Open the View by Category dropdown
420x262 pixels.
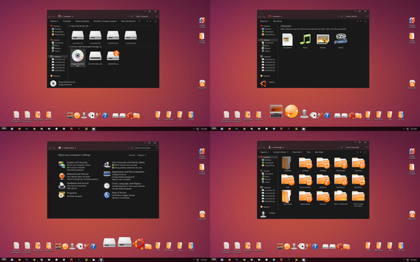(140, 155)
